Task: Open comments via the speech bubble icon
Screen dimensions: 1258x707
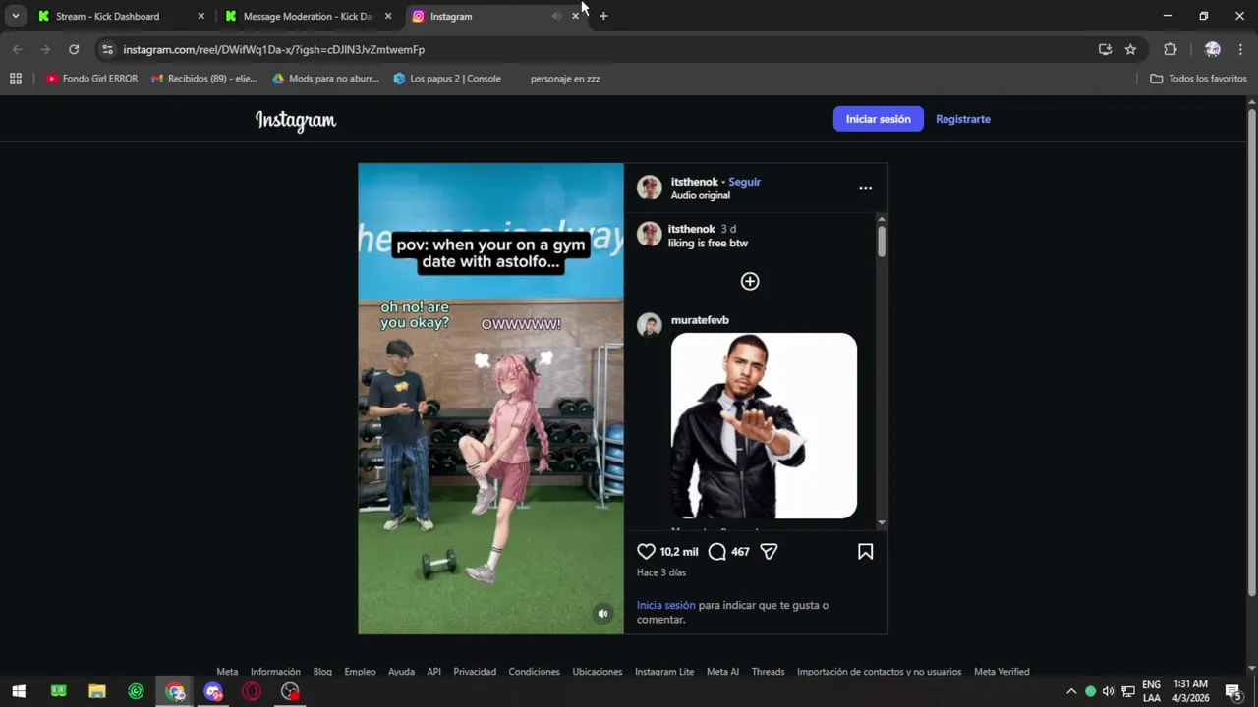Action: pos(717,552)
